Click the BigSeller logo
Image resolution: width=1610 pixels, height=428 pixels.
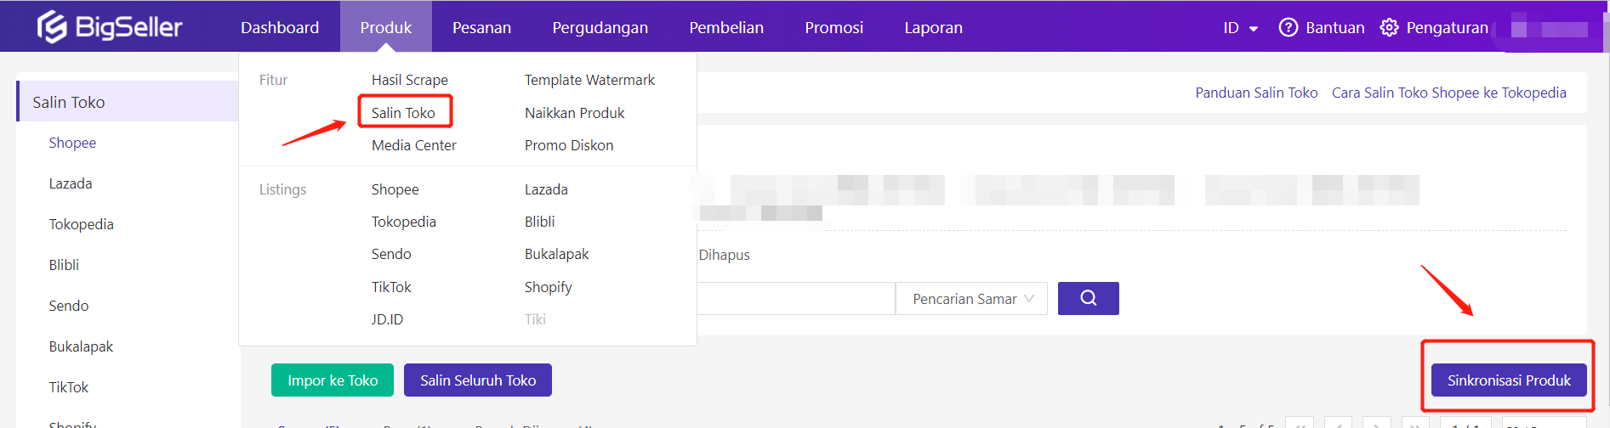pyautogui.click(x=110, y=27)
